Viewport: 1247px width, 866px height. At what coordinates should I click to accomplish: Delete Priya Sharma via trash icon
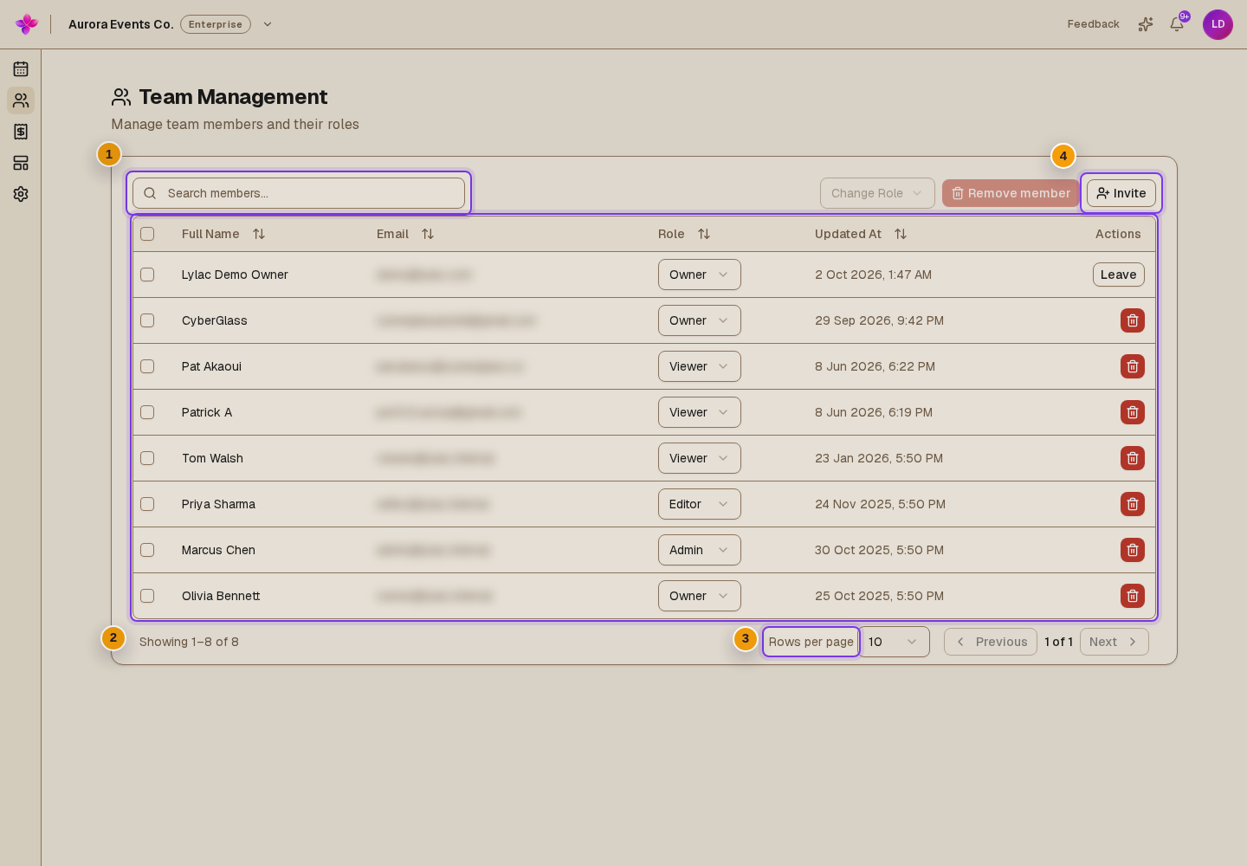click(1133, 504)
